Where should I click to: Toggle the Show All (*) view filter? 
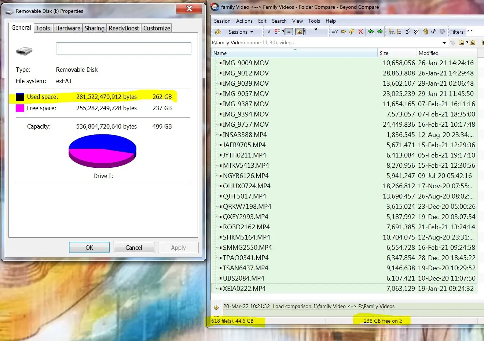tap(269, 32)
